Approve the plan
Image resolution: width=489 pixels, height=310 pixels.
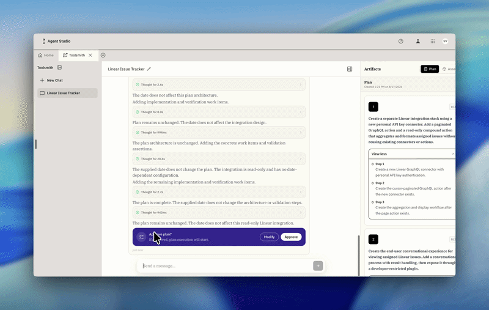[x=291, y=237]
